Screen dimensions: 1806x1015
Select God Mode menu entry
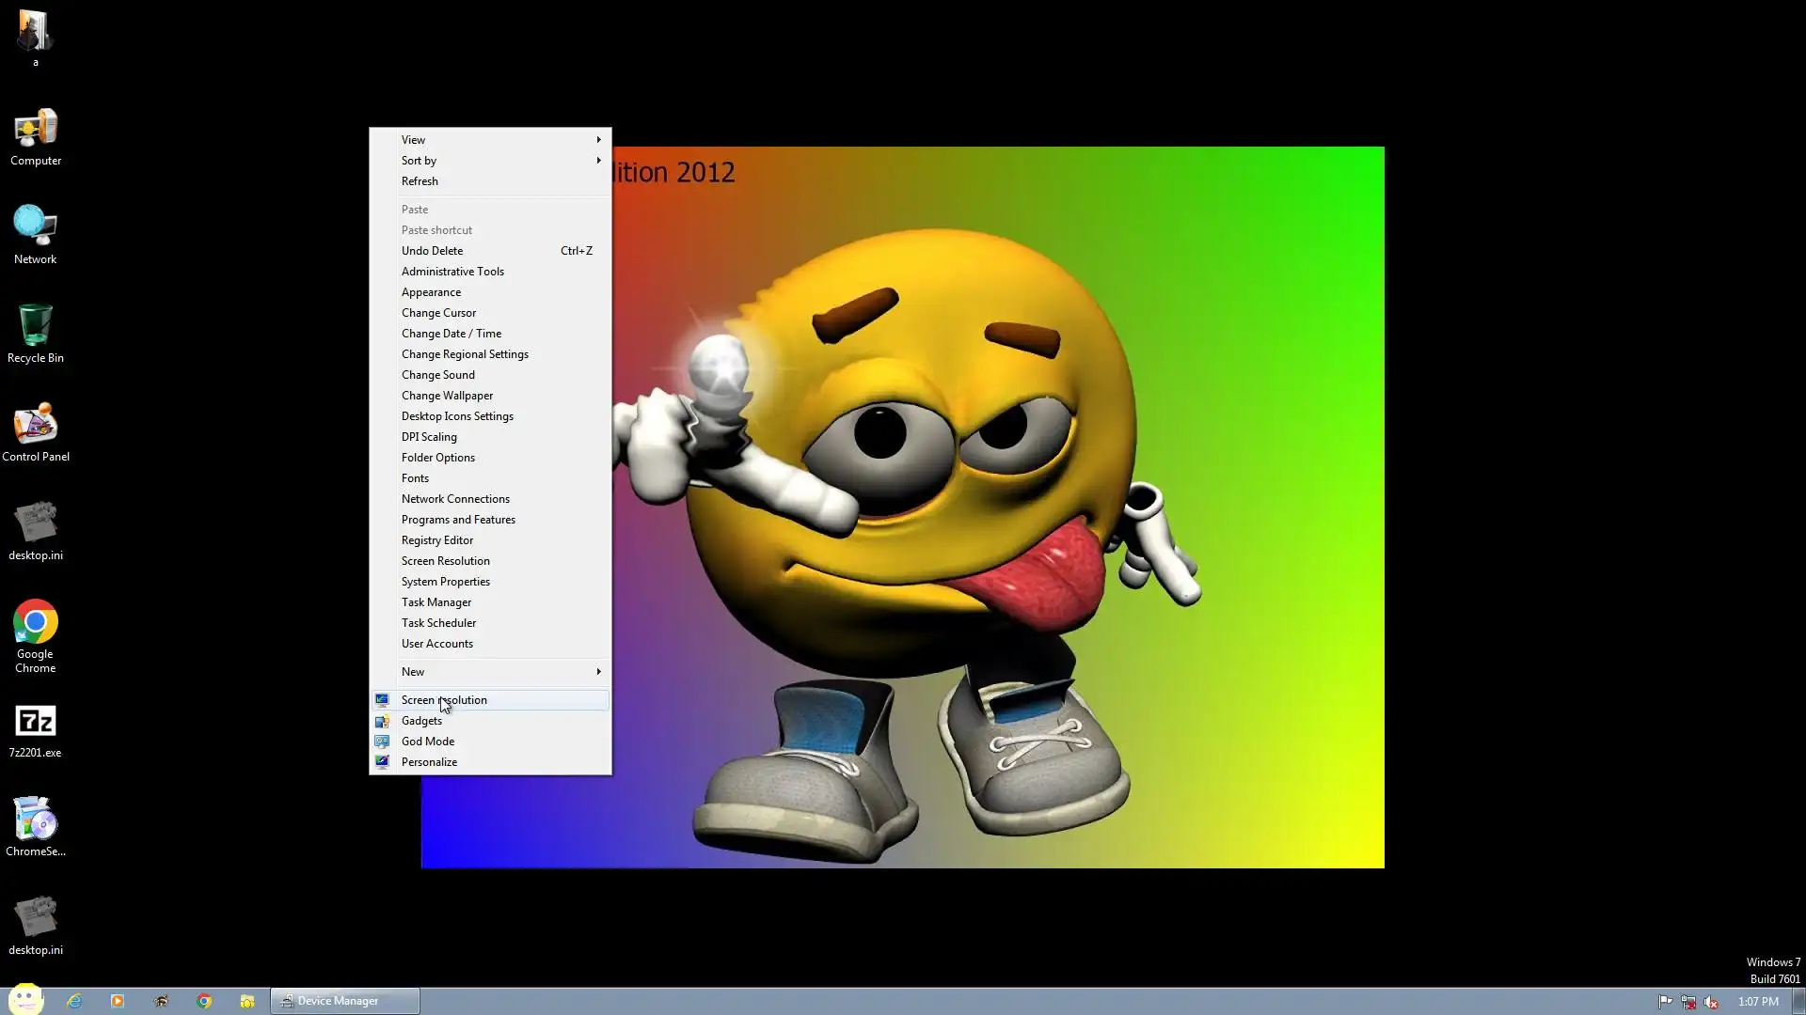[x=428, y=742]
